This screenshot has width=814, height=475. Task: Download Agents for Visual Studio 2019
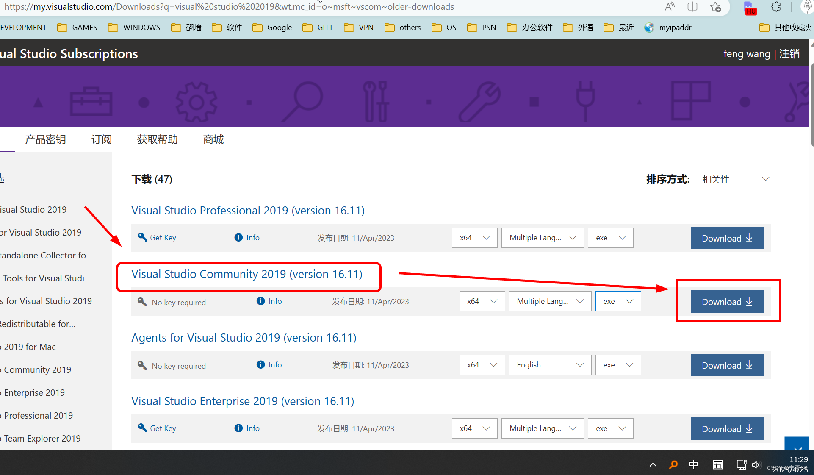point(728,365)
